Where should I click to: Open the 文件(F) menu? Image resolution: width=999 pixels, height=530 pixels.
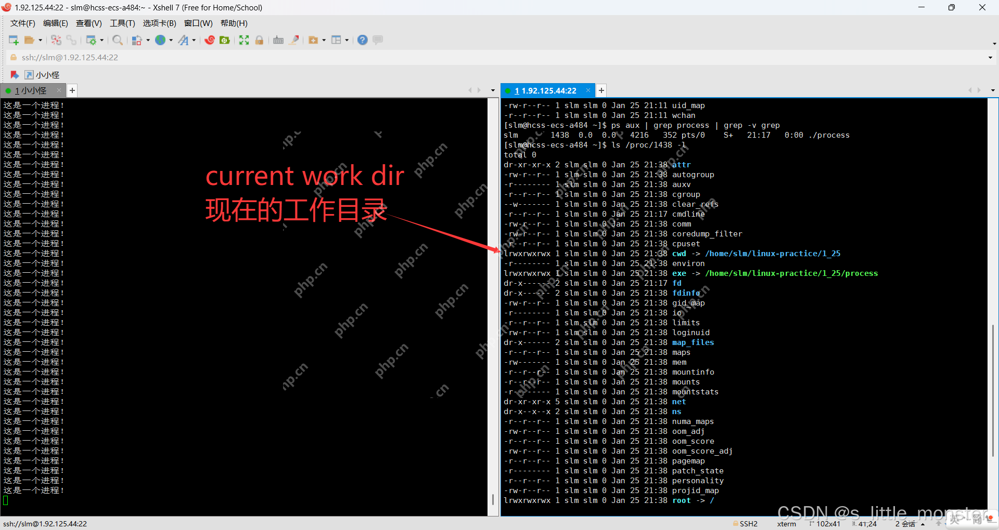click(22, 23)
